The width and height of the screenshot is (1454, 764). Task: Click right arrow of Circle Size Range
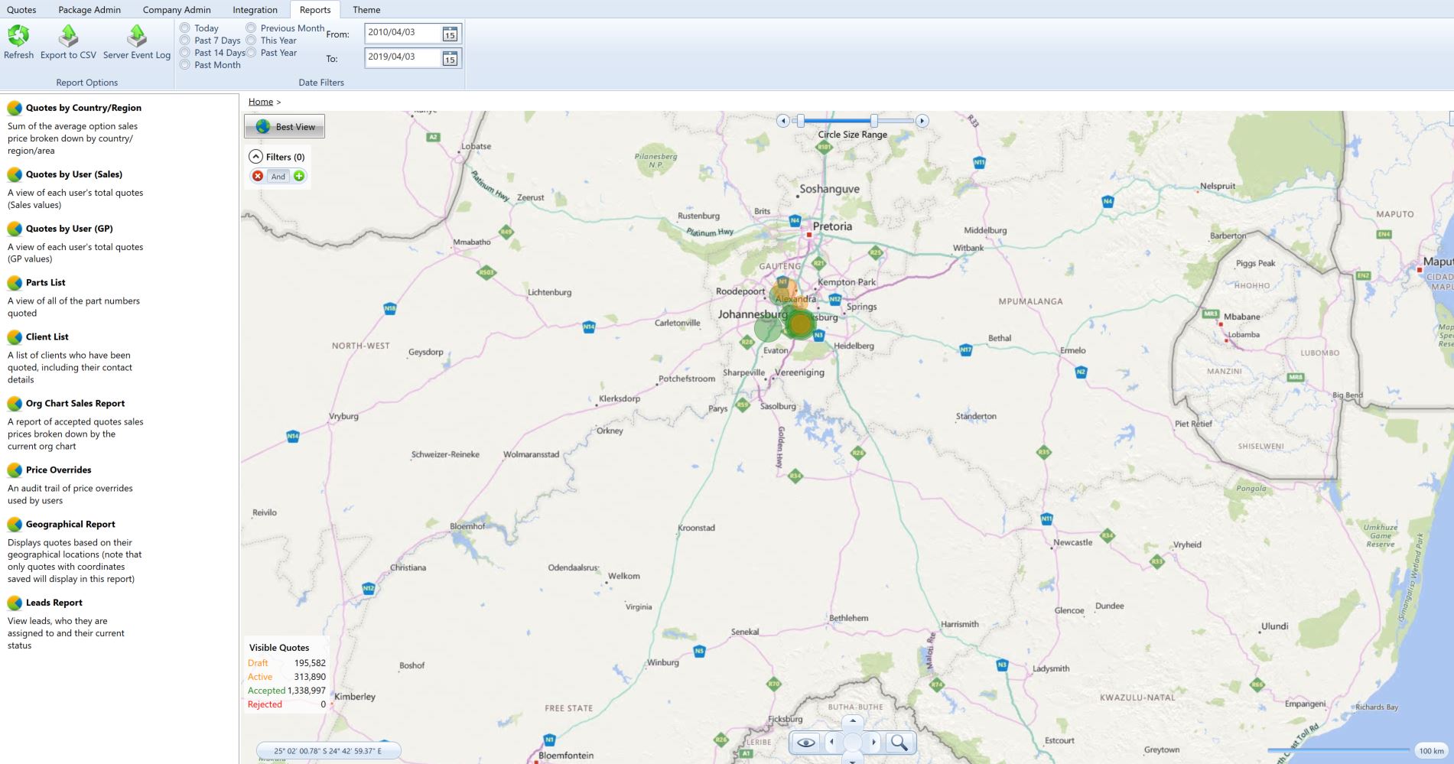(922, 121)
